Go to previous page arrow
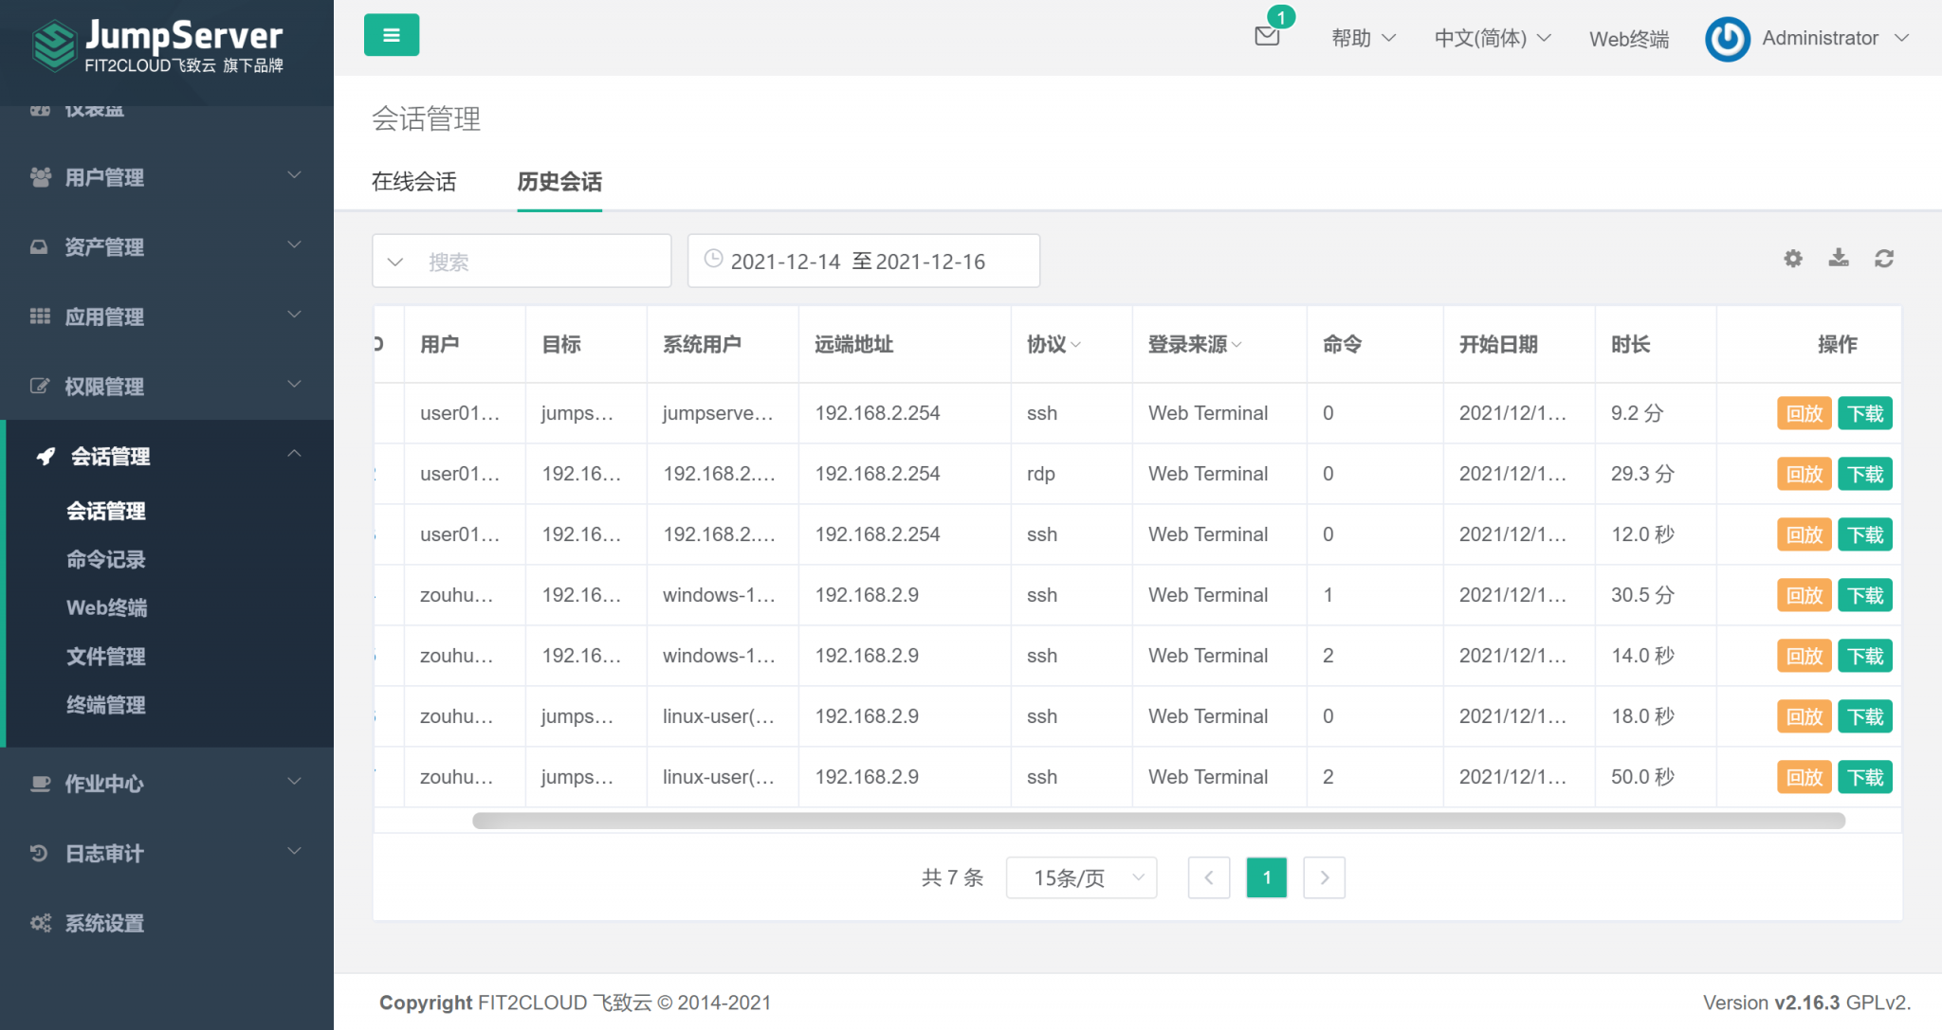1942x1030 pixels. tap(1209, 877)
